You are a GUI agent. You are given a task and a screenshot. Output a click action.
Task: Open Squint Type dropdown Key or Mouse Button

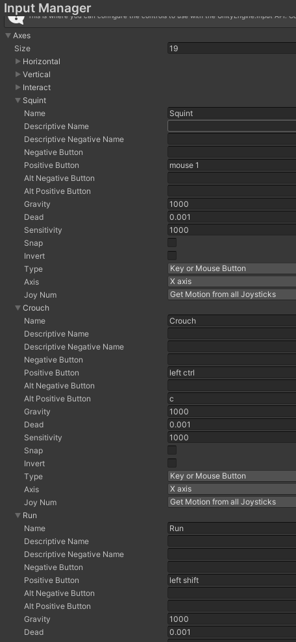click(x=232, y=268)
